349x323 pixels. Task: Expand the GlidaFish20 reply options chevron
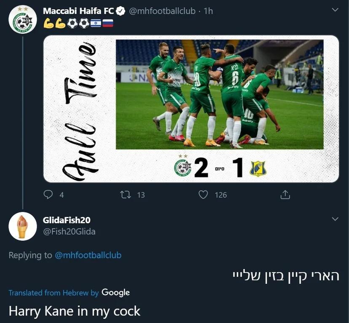click(335, 219)
